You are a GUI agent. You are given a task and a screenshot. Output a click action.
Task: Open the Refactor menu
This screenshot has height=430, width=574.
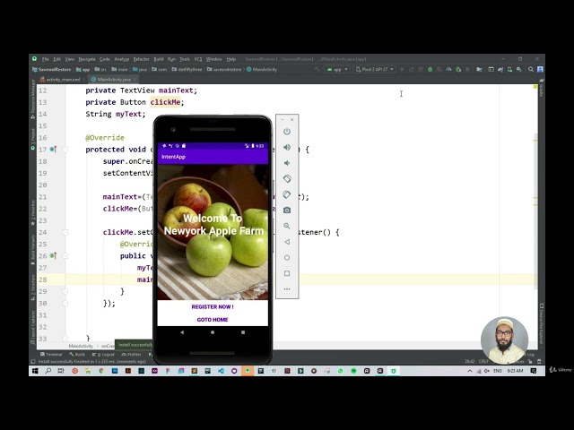click(141, 59)
